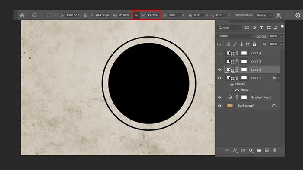Select the Background layer name
303x170 pixels.
coord(245,106)
